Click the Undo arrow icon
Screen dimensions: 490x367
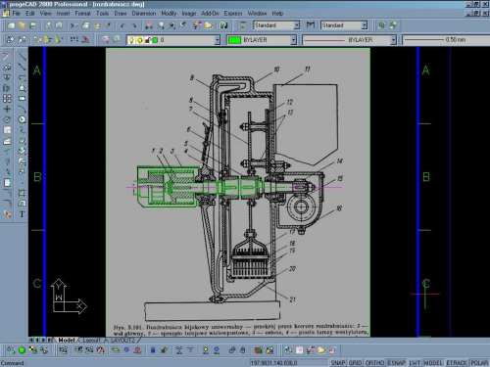(x=122, y=25)
